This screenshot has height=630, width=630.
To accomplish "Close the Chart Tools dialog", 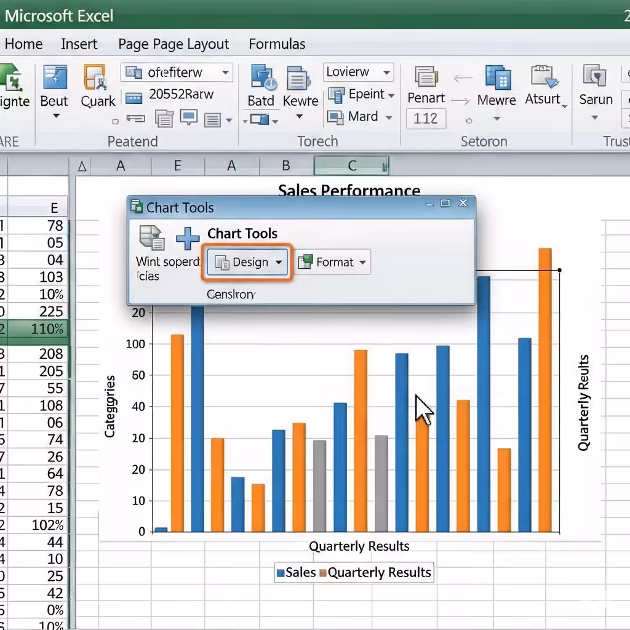I will [x=463, y=203].
